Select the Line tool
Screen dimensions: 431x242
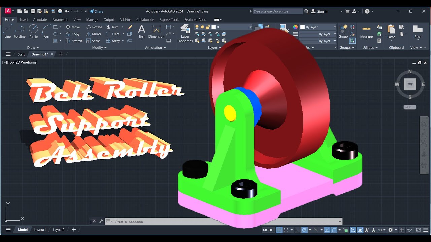(x=7, y=32)
